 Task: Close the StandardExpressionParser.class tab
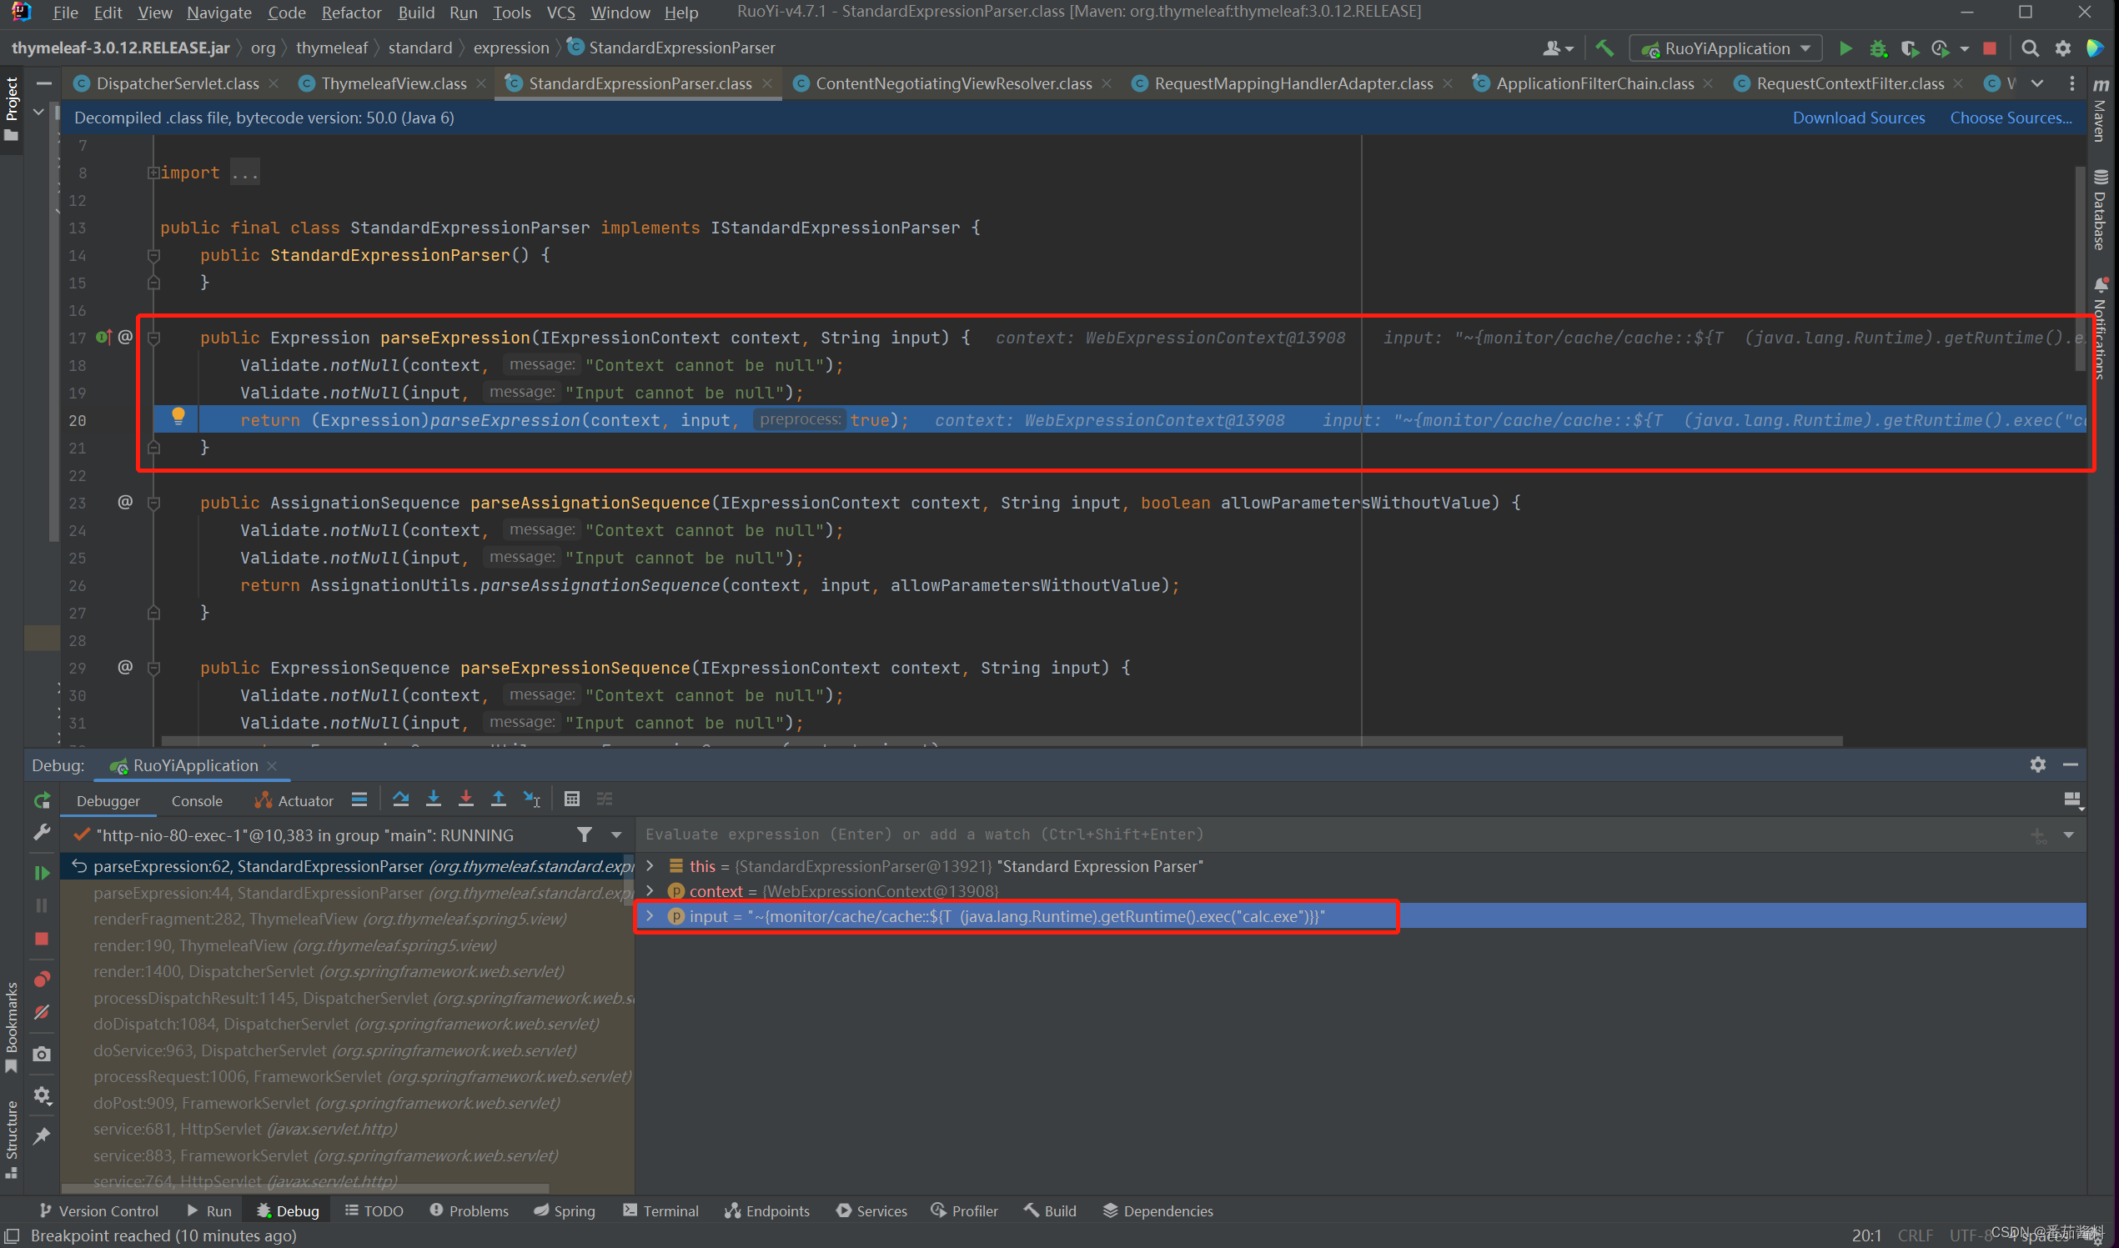[x=767, y=83]
